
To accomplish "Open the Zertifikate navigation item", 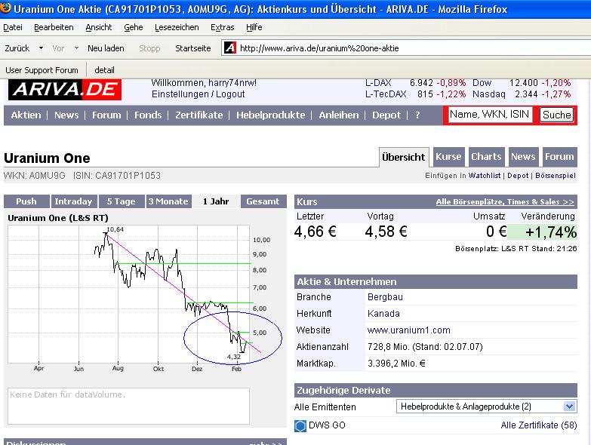I will coord(199,115).
